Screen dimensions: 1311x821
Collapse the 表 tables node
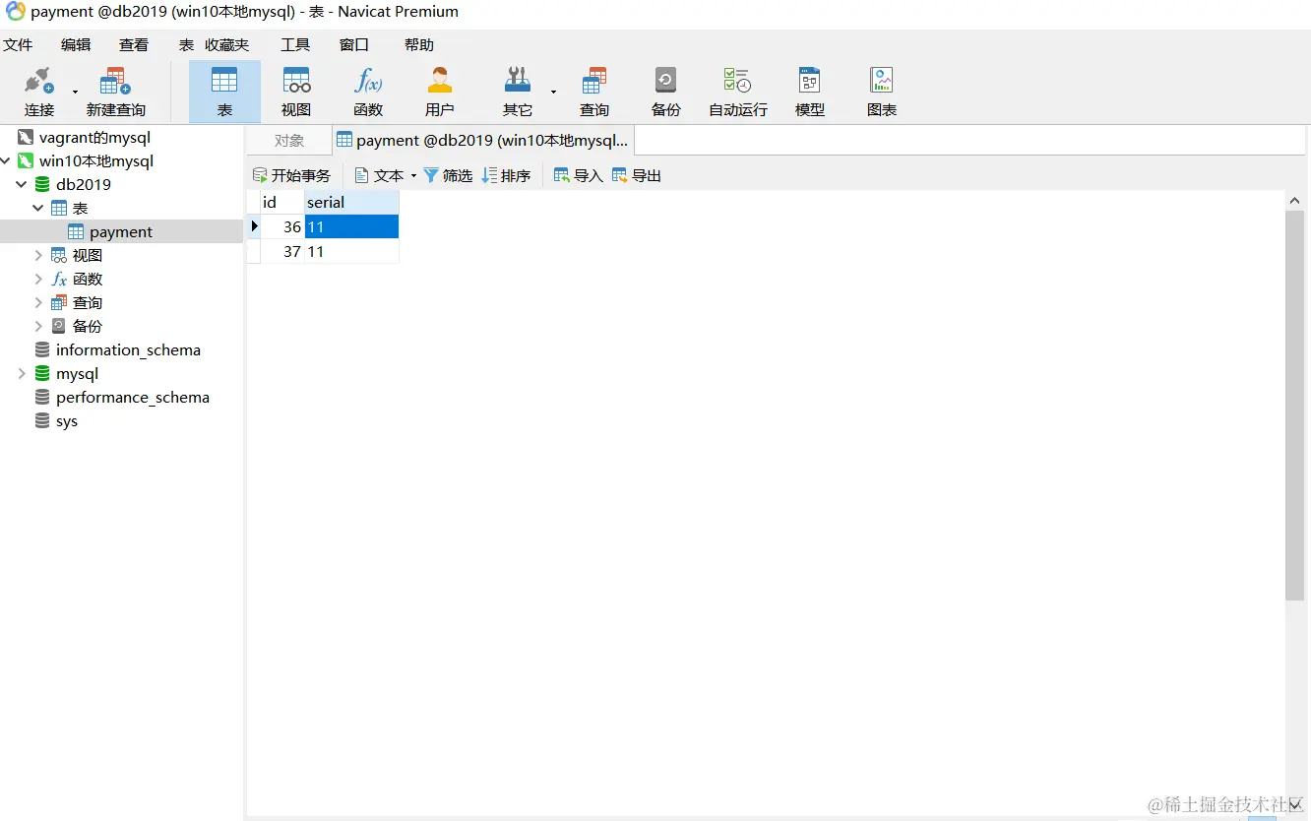click(x=38, y=208)
